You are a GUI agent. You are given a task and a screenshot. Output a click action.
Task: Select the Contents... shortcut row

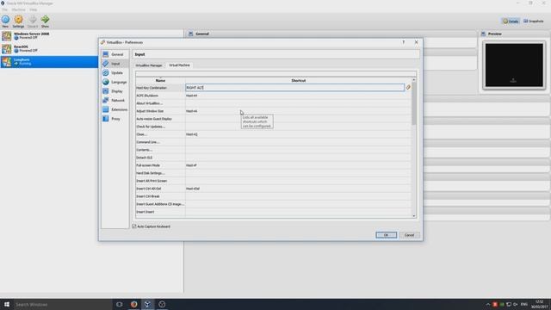pyautogui.click(x=273, y=150)
